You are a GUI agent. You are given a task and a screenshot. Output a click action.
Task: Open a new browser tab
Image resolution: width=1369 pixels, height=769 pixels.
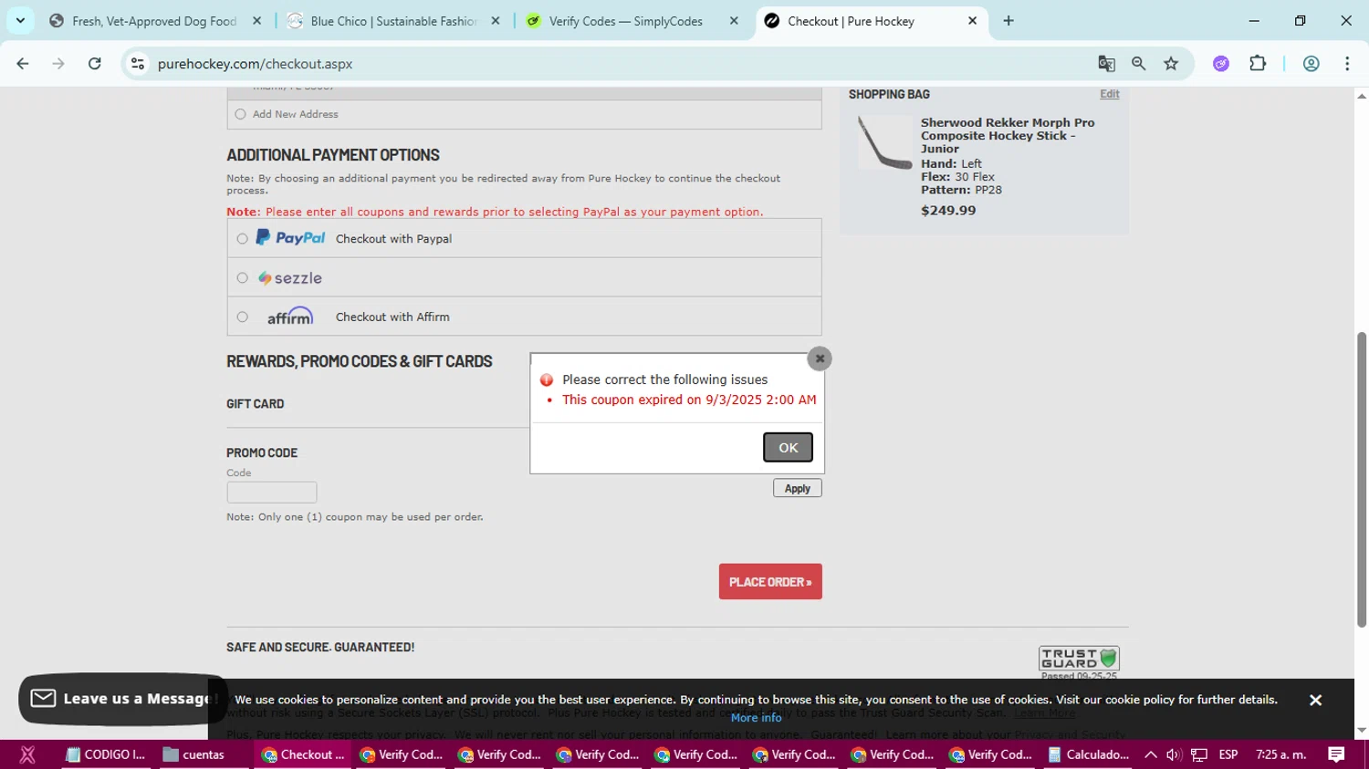point(1008,21)
